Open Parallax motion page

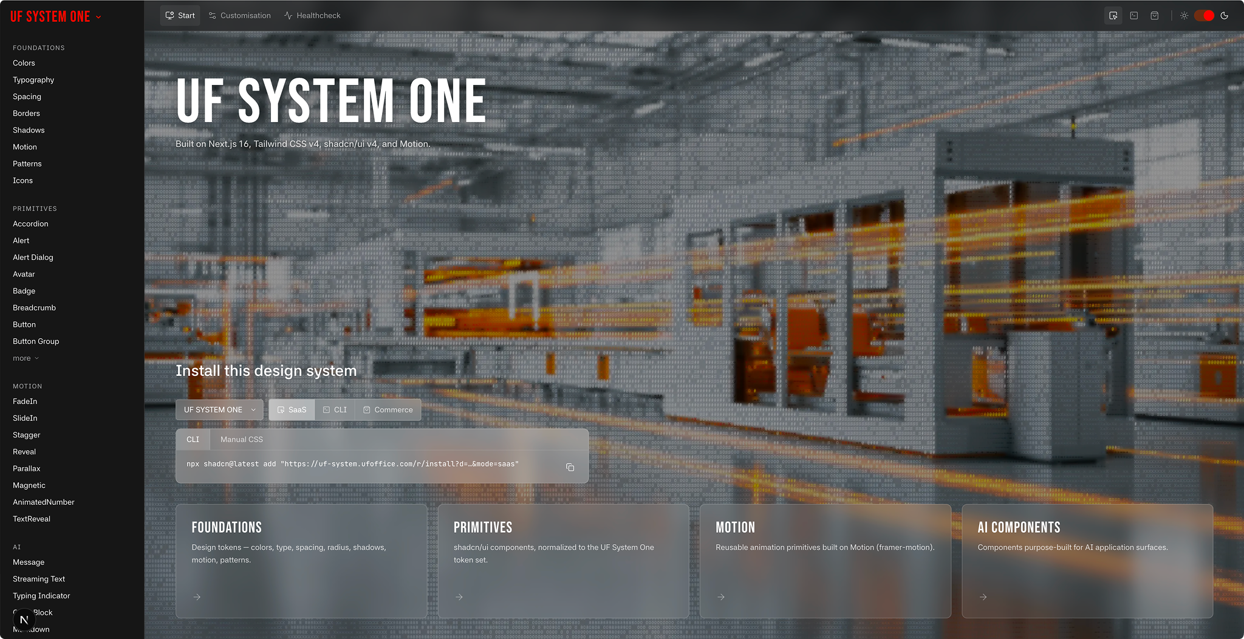(26, 469)
